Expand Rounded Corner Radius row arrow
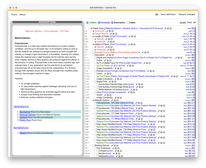The height and width of the screenshot is (168, 206). point(91,52)
